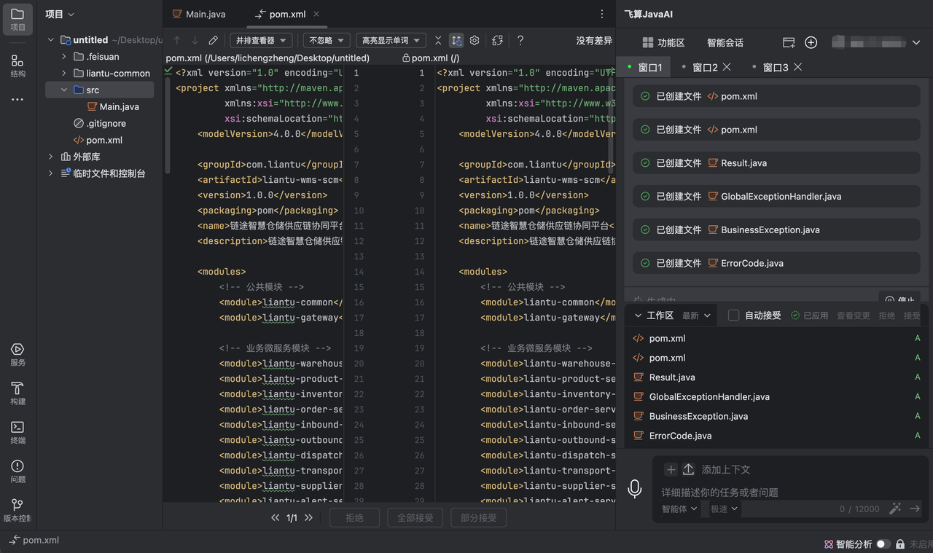Click the Reject button below diff

(355, 518)
